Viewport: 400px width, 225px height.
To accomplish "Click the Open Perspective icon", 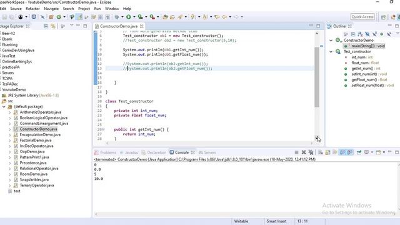I will click(x=383, y=17).
